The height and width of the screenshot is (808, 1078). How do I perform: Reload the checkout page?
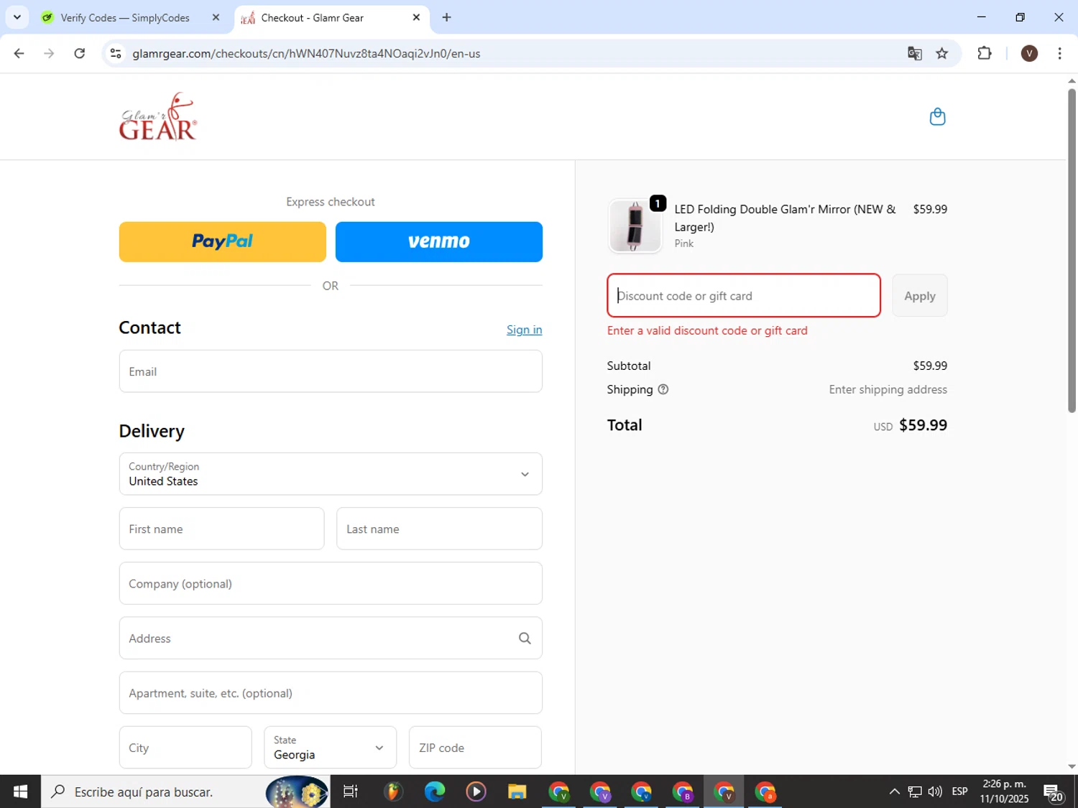pyautogui.click(x=80, y=53)
